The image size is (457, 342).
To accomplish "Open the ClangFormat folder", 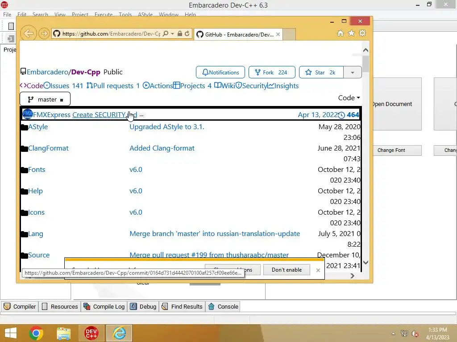I will (48, 148).
